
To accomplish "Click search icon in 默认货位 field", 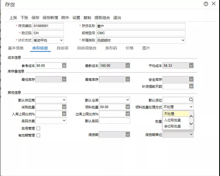I will [x=191, y=100].
